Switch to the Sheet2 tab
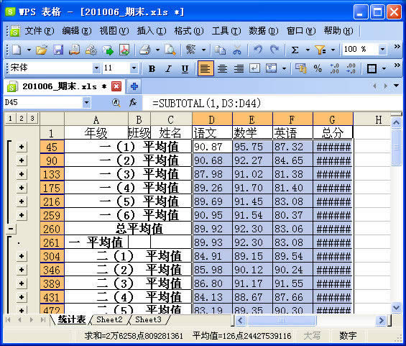 click(x=109, y=319)
